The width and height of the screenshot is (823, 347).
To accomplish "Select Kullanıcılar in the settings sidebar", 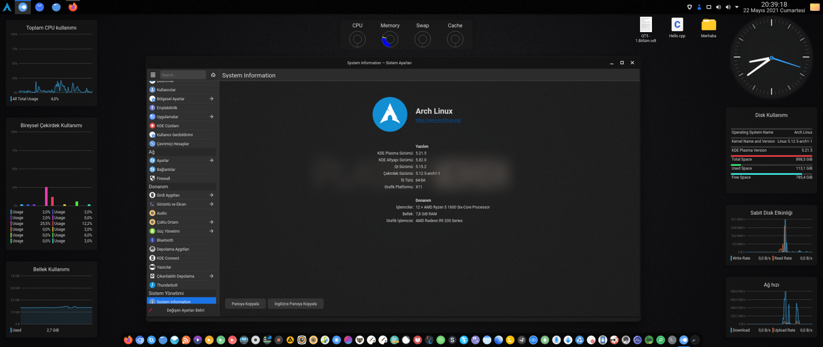I will [x=181, y=90].
